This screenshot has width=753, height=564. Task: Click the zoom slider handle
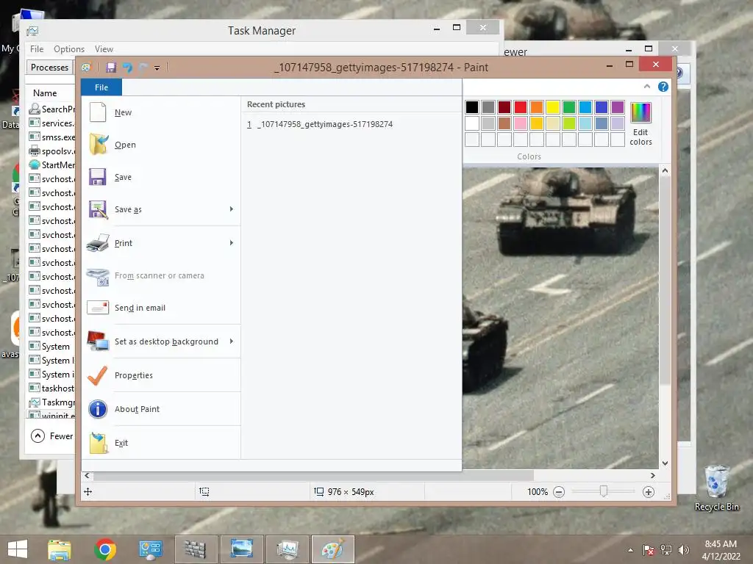click(x=604, y=491)
